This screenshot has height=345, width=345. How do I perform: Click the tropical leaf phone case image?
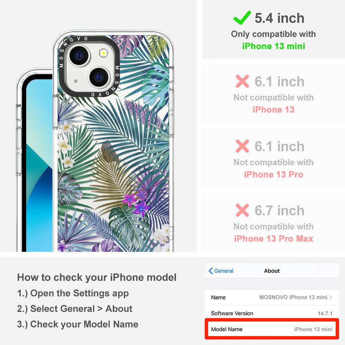[113, 141]
